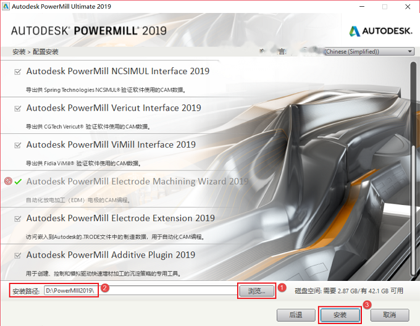Click the 浏览... browse button
Viewport: 420px width, 326px height.
tap(256, 291)
